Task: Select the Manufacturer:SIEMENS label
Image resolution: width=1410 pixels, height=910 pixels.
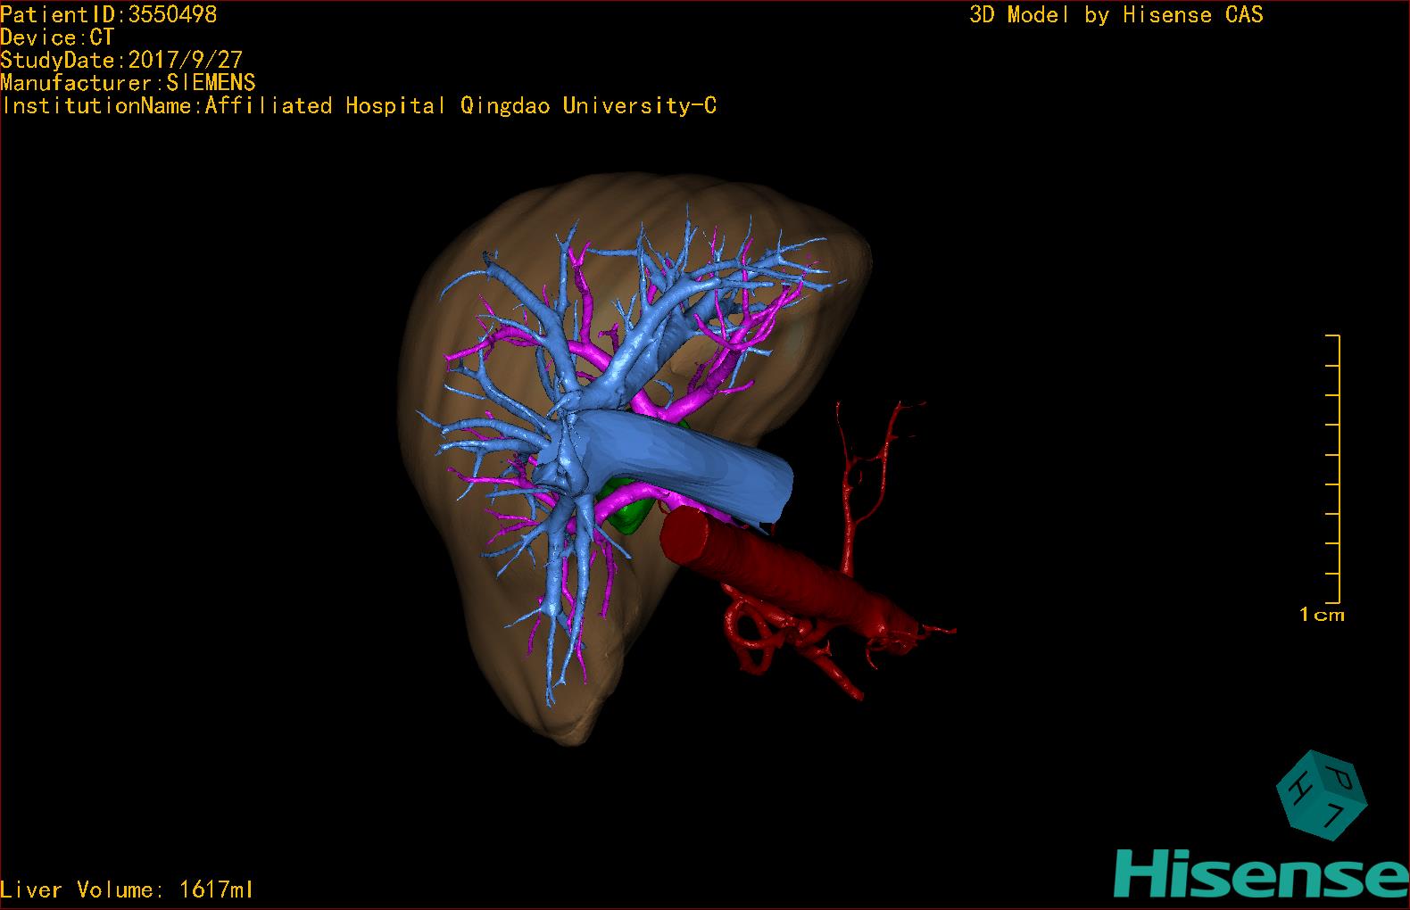Action: tap(128, 83)
